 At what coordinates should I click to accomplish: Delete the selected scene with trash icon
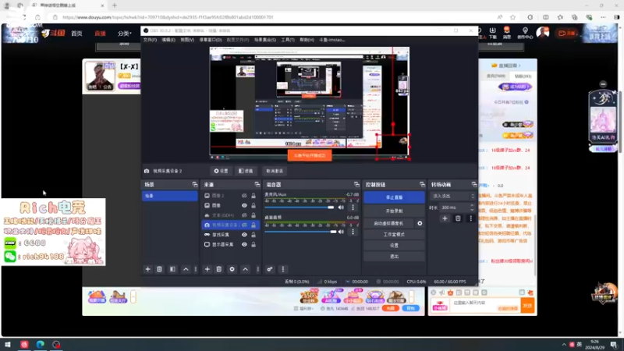[159, 269]
